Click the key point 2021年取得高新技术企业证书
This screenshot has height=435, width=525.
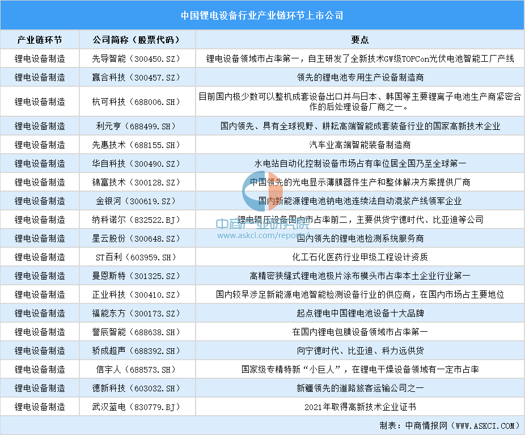pyautogui.click(x=360, y=408)
